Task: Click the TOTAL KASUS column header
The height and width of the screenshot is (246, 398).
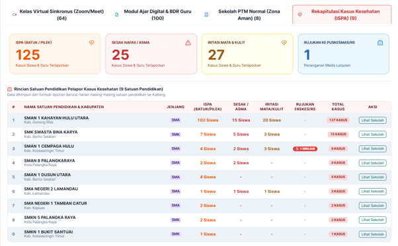Action: (x=338, y=107)
